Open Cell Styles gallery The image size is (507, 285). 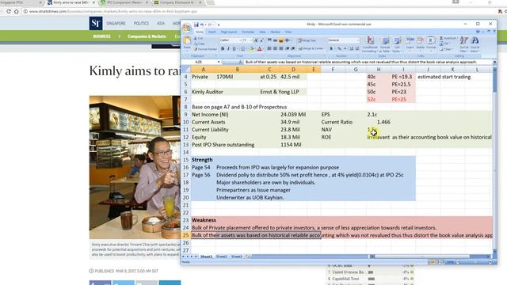pos(397,44)
